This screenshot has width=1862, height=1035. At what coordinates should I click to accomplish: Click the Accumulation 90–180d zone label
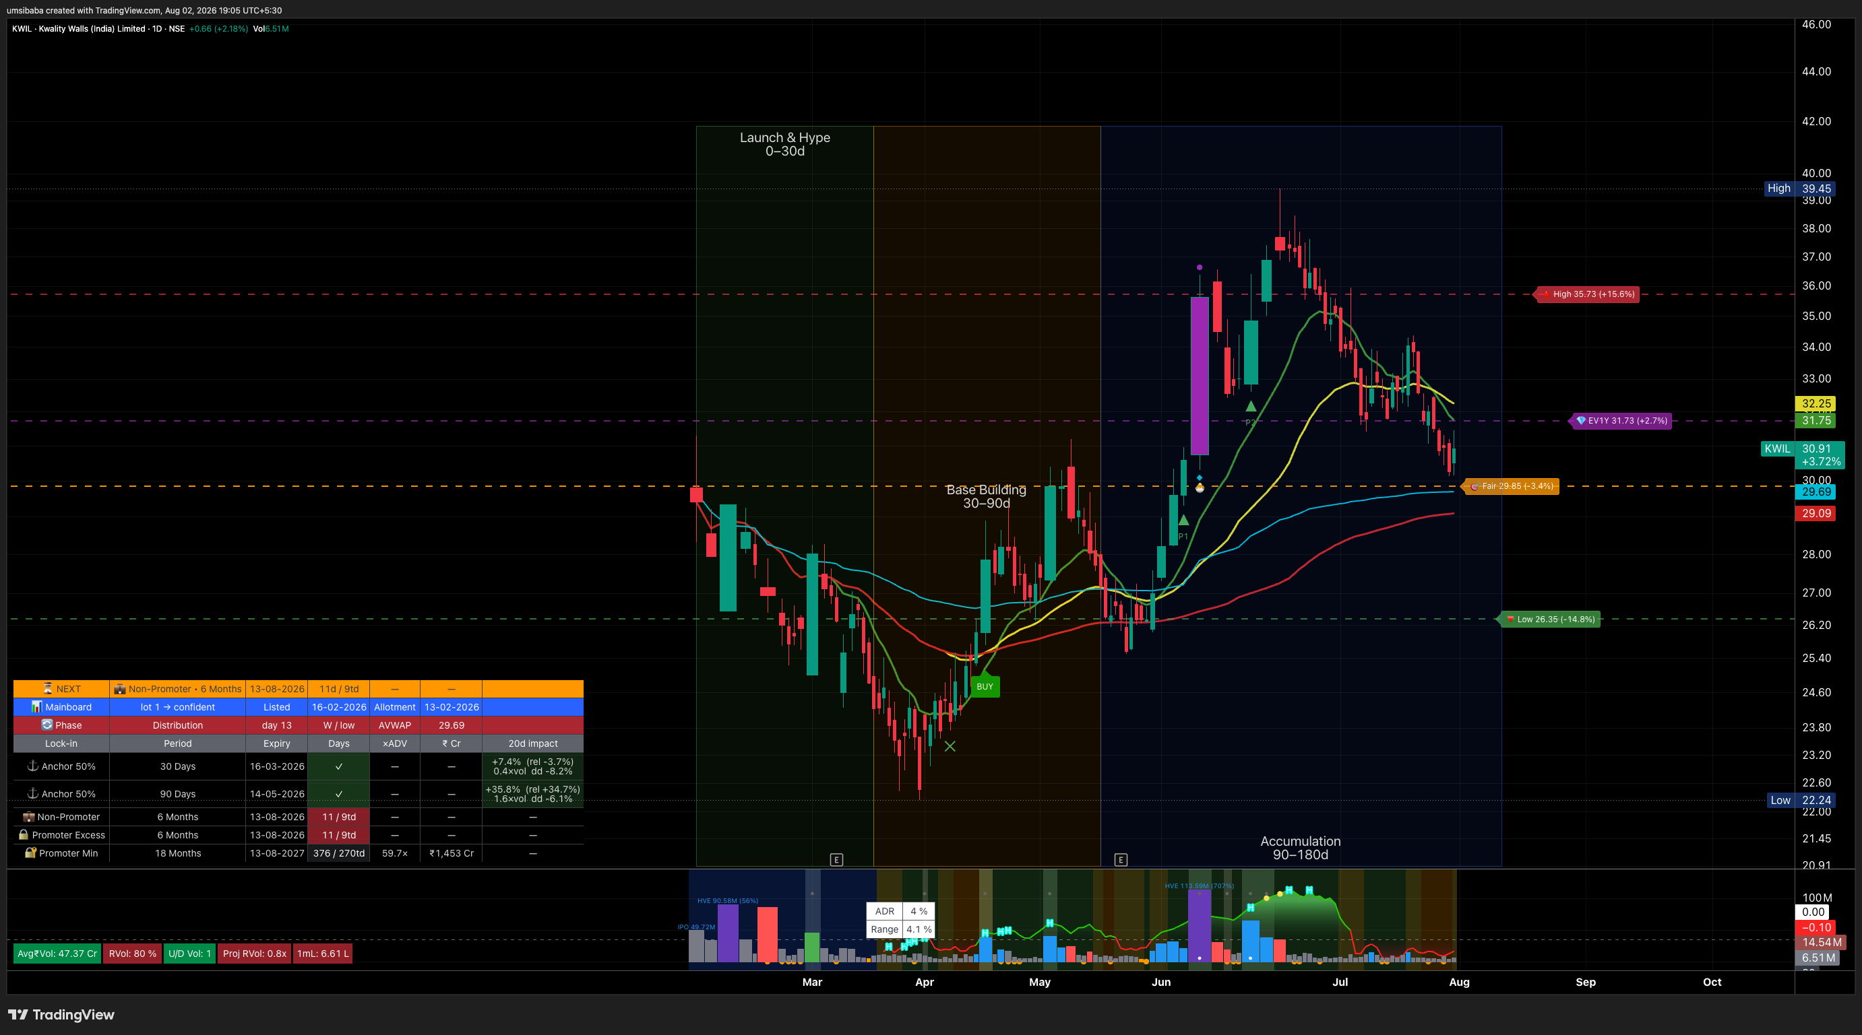pos(1301,847)
